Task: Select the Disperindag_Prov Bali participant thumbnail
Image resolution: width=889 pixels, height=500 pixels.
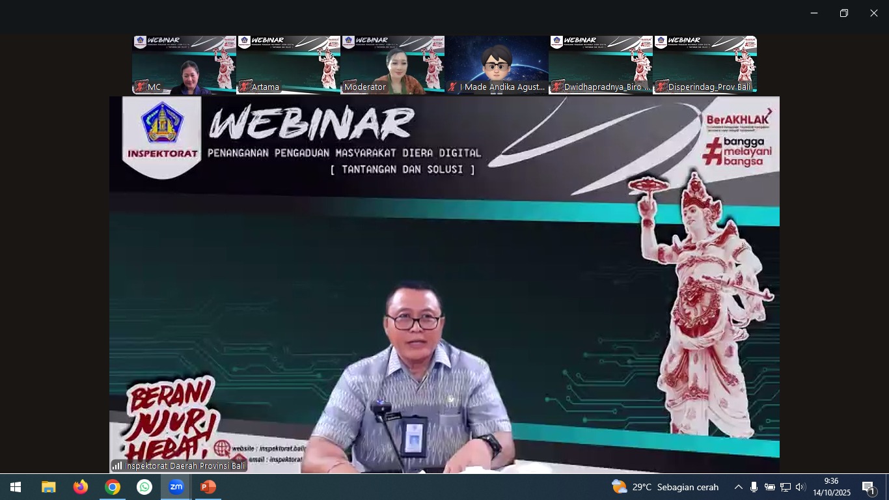Action: [x=705, y=65]
